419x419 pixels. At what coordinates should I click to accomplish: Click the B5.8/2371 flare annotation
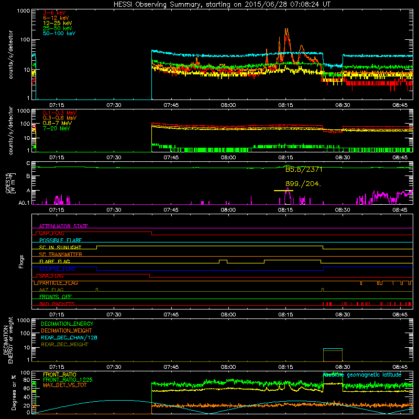tap(304, 169)
